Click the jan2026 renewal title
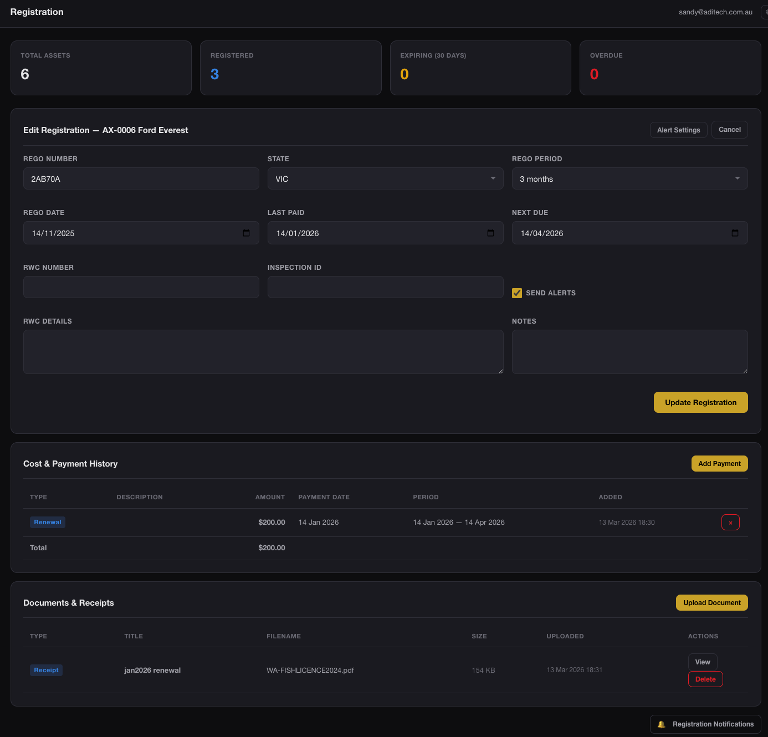Viewport: 768px width, 737px height. point(152,671)
